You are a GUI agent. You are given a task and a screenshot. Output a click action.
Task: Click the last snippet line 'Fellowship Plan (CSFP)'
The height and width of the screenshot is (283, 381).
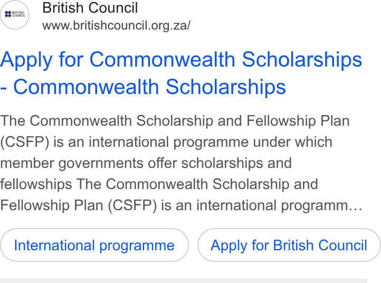pyautogui.click(x=79, y=205)
